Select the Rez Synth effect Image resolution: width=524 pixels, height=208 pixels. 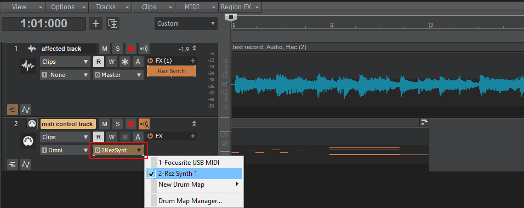point(171,71)
